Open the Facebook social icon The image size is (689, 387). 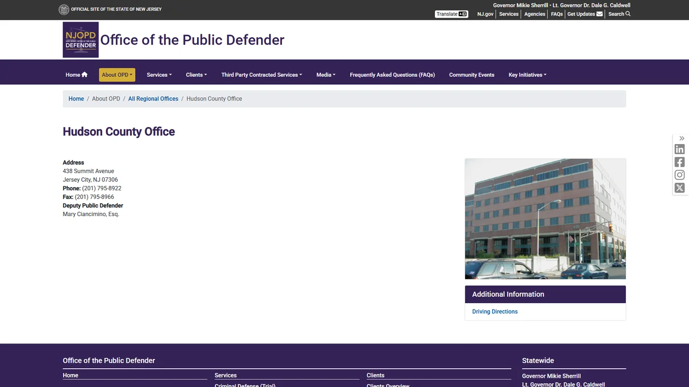(x=680, y=162)
